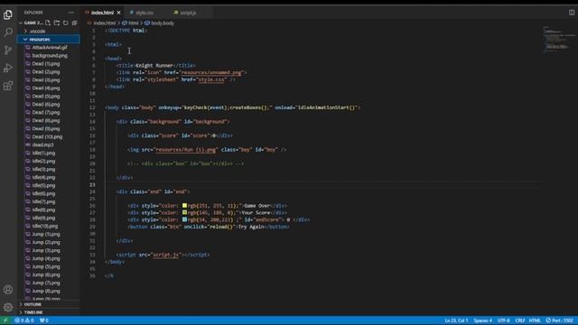This screenshot has width=578, height=325.
Task: Follow the resources/Run (1).png src link
Action: 185,150
